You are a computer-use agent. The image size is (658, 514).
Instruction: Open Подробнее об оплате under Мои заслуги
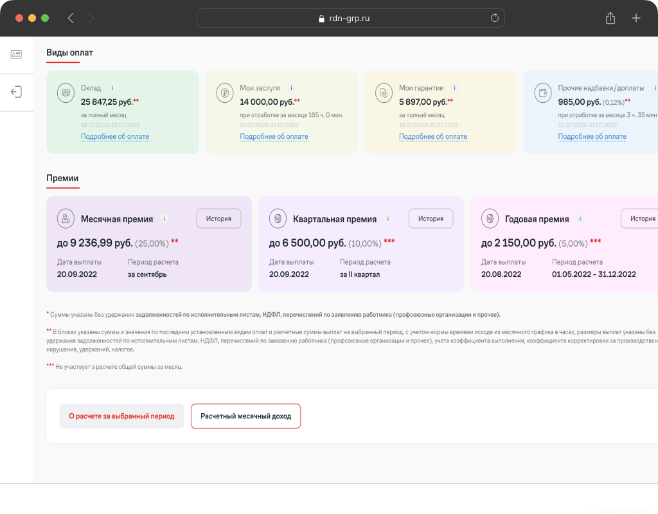[x=274, y=136]
